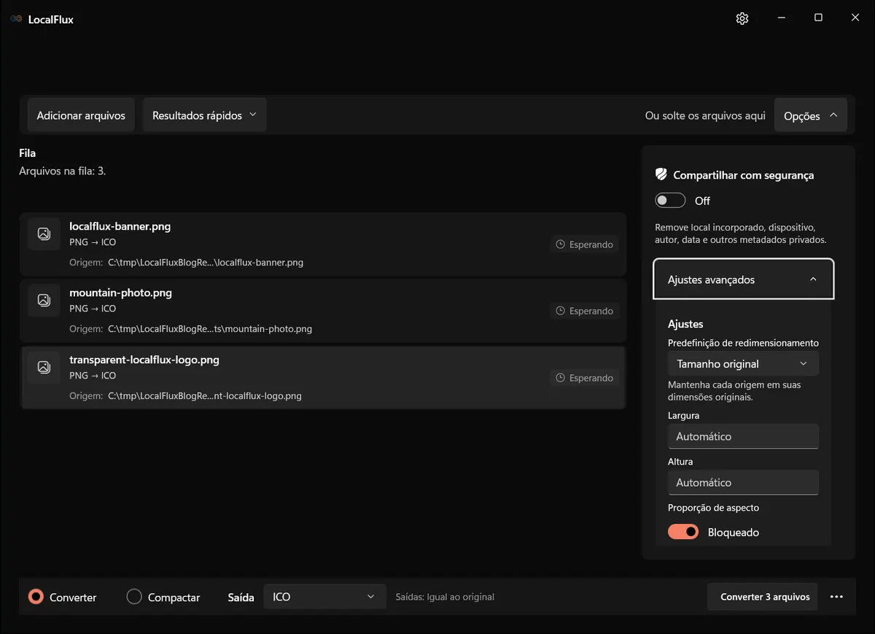Collapse the Ajustes avançados section
The width and height of the screenshot is (875, 634).
tap(744, 279)
